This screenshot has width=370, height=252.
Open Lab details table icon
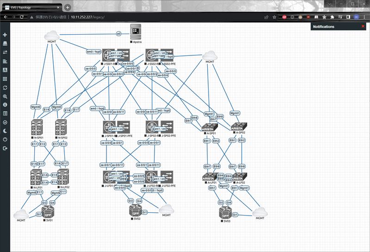coord(5,114)
